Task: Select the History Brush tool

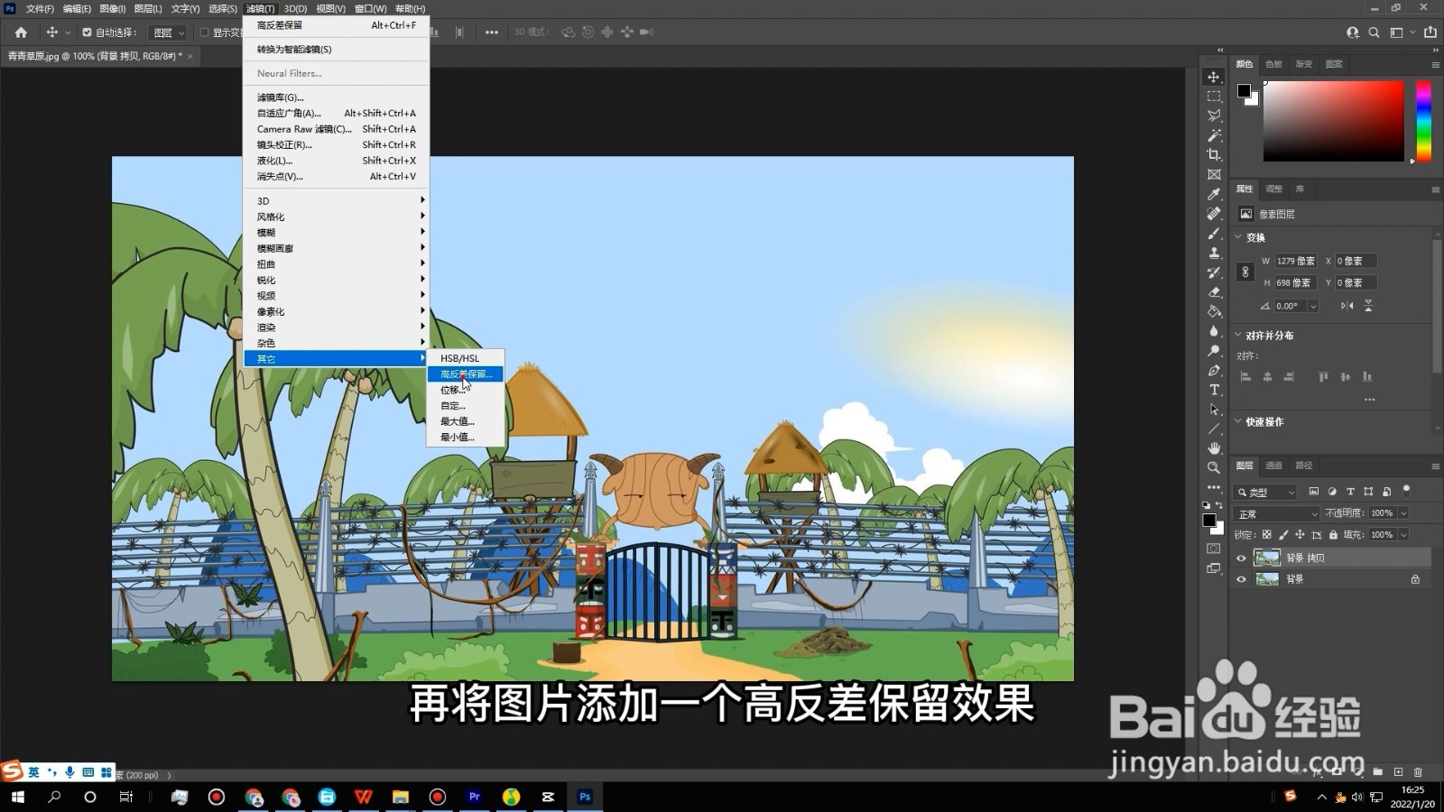Action: pyautogui.click(x=1214, y=272)
